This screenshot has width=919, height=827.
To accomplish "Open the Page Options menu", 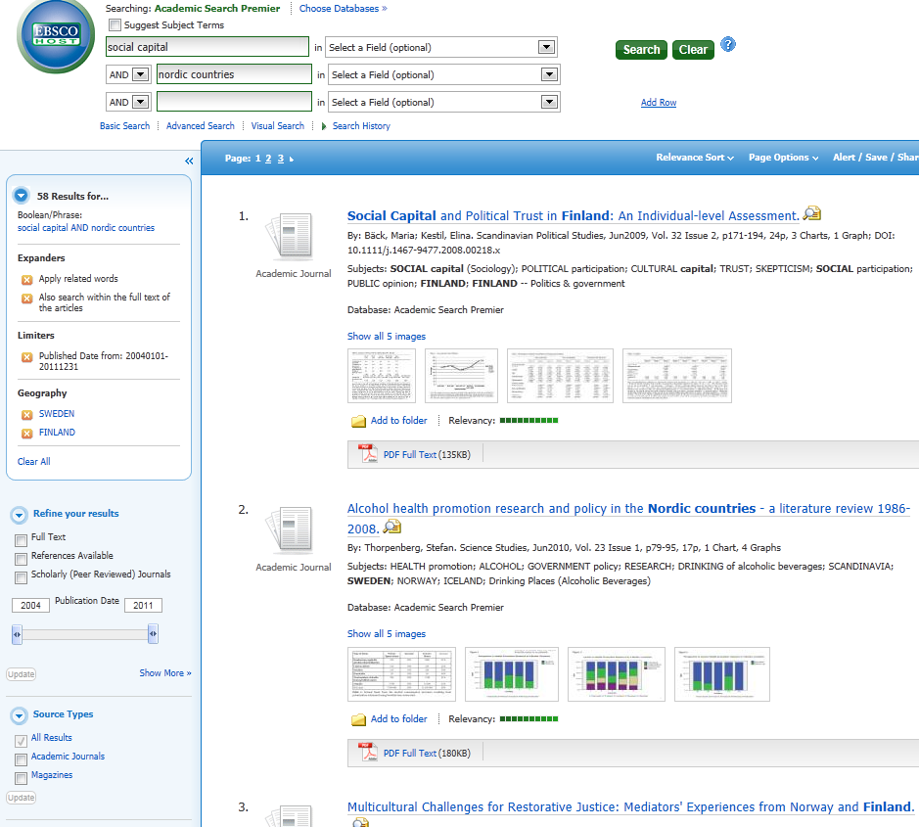I will pos(783,157).
